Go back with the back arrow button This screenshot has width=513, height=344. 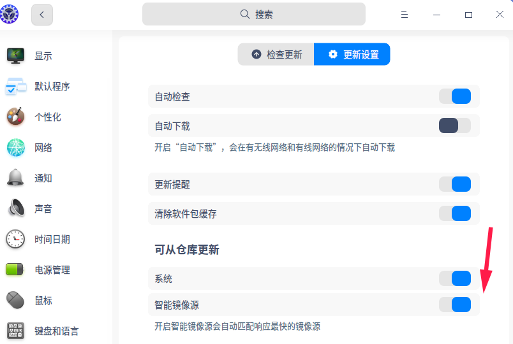tap(42, 15)
